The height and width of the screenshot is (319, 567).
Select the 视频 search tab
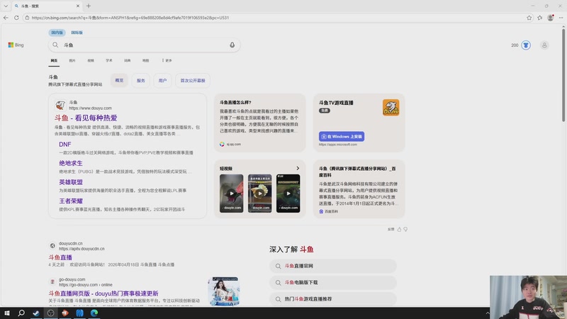[x=91, y=60]
